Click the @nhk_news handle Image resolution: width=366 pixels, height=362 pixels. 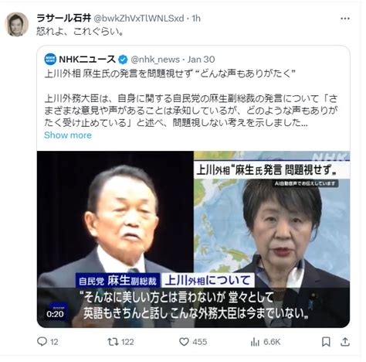point(155,60)
